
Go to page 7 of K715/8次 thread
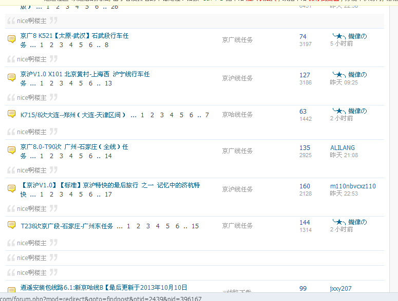coord(207,115)
